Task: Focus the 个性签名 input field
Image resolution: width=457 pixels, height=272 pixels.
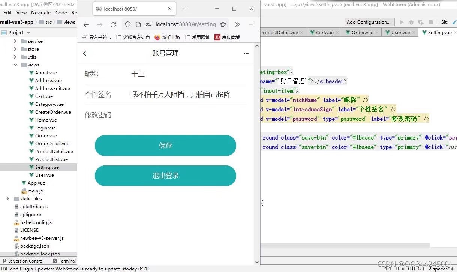Action: pos(188,95)
